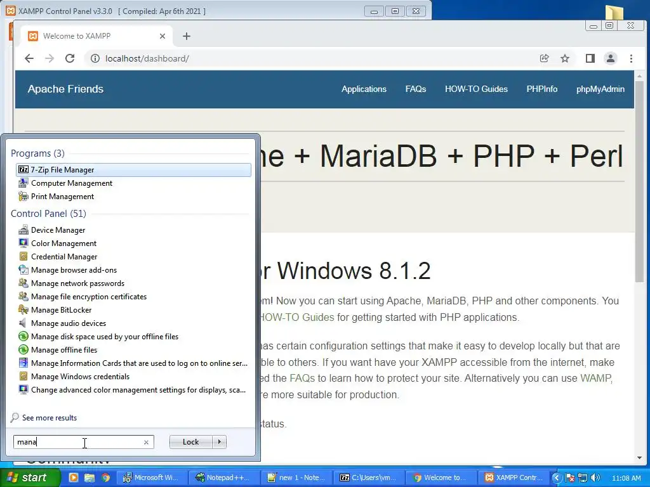Go back in the browser
The image size is (650, 487).
[29, 58]
